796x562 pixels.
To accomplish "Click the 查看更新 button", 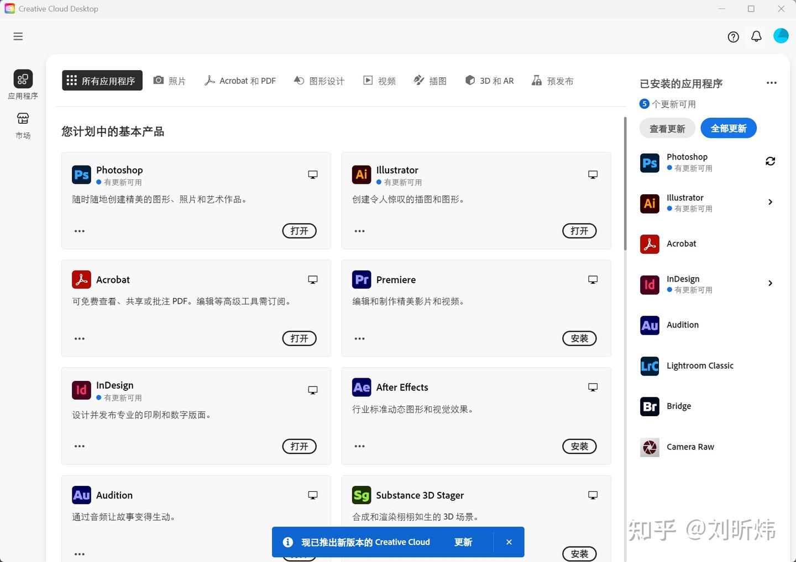I will pyautogui.click(x=667, y=129).
